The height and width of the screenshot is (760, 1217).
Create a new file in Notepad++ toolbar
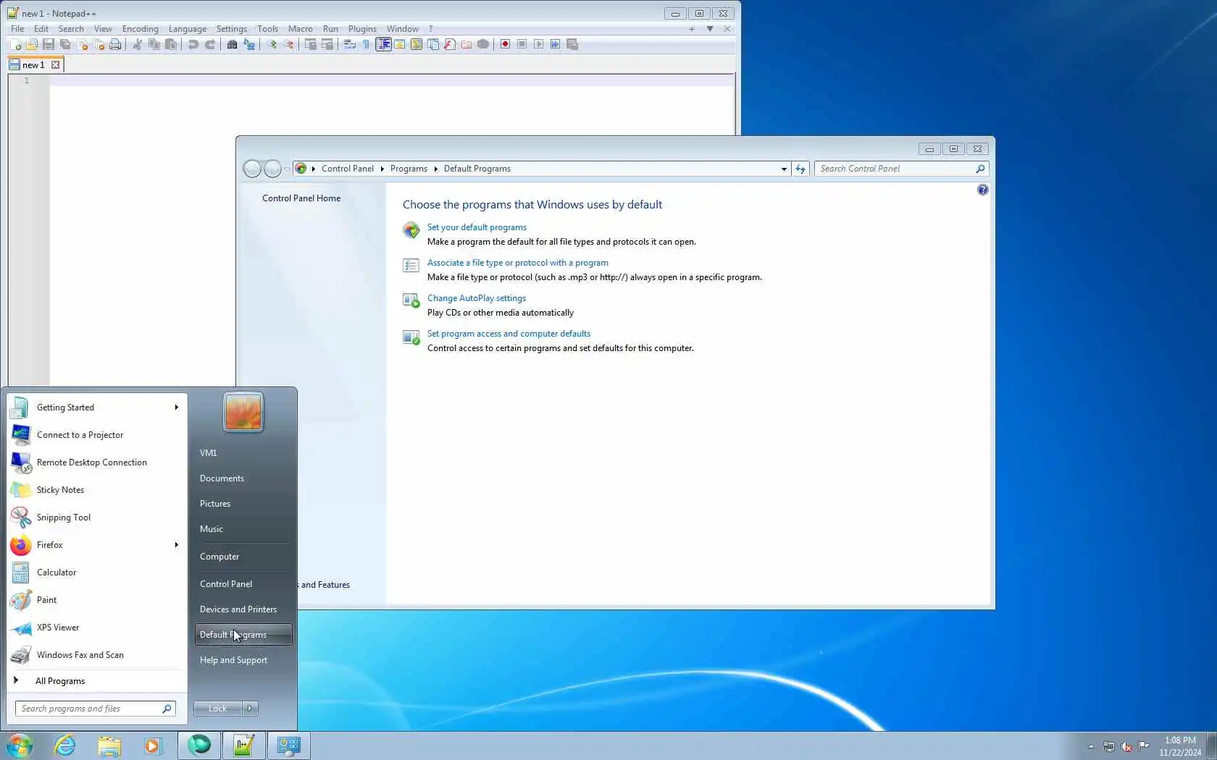[15, 44]
